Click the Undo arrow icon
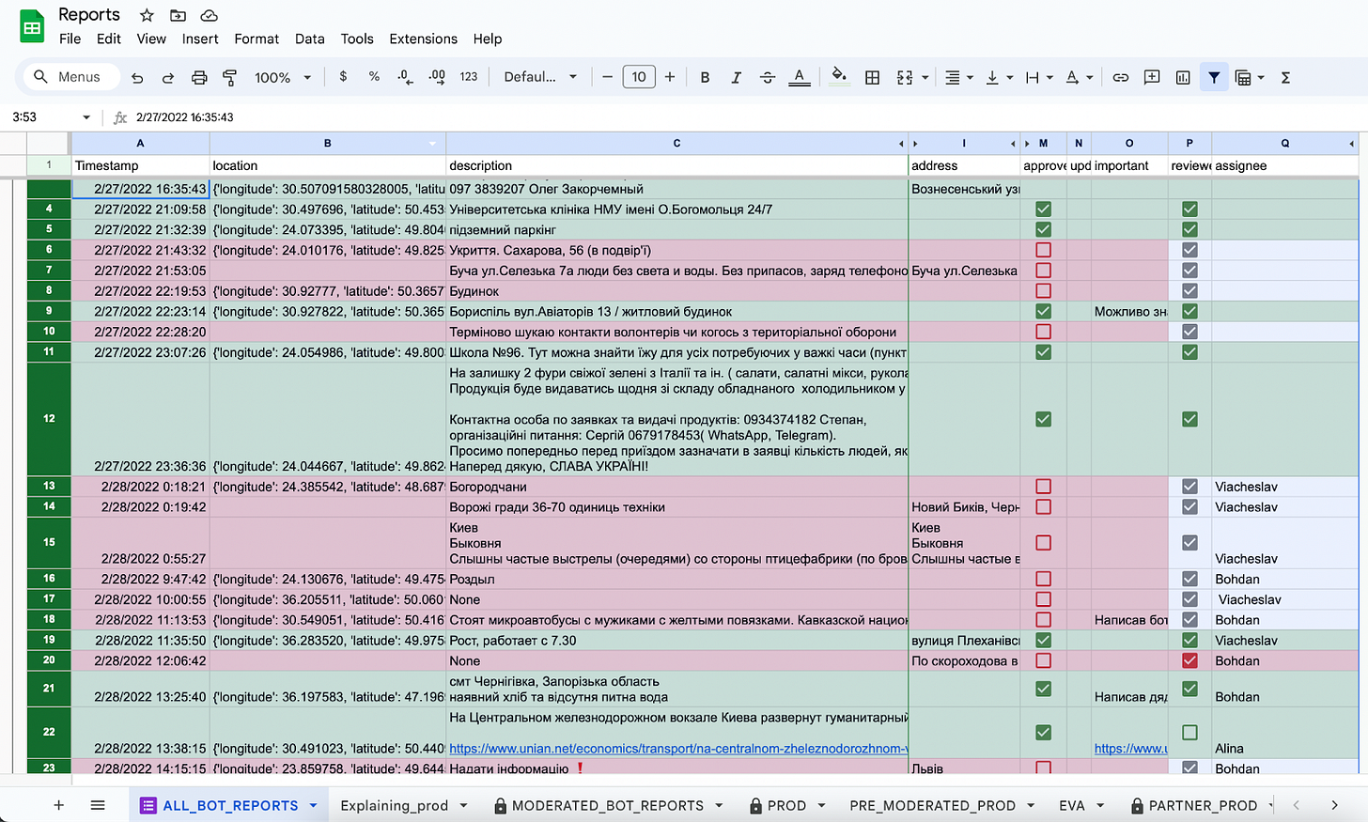The width and height of the screenshot is (1368, 822). [x=137, y=78]
